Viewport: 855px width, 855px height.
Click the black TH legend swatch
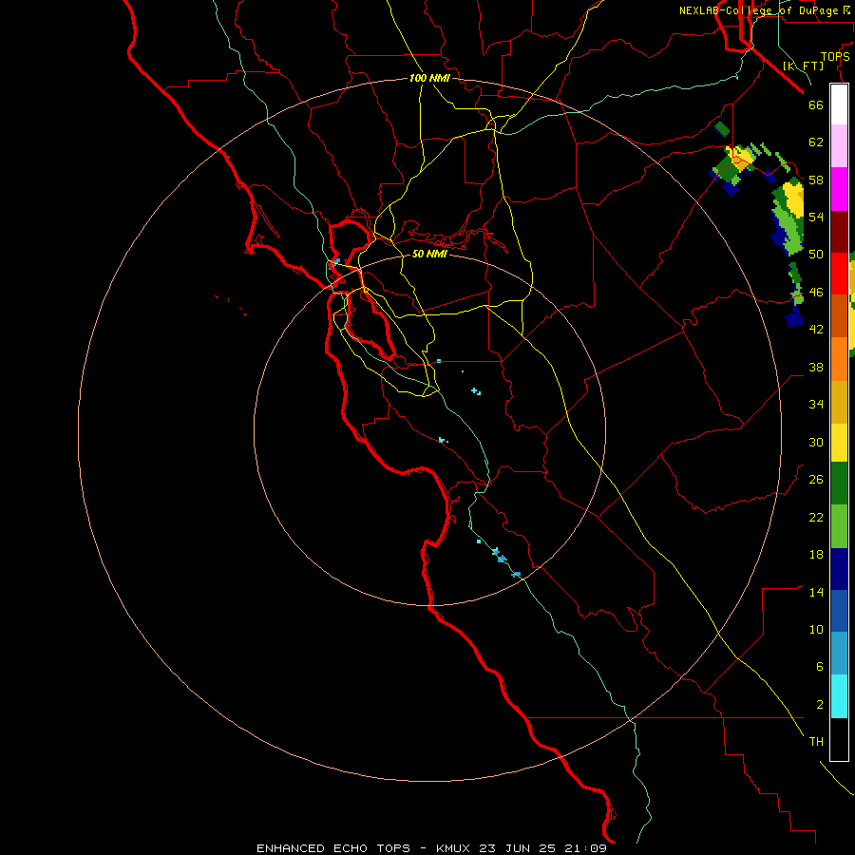pos(839,739)
